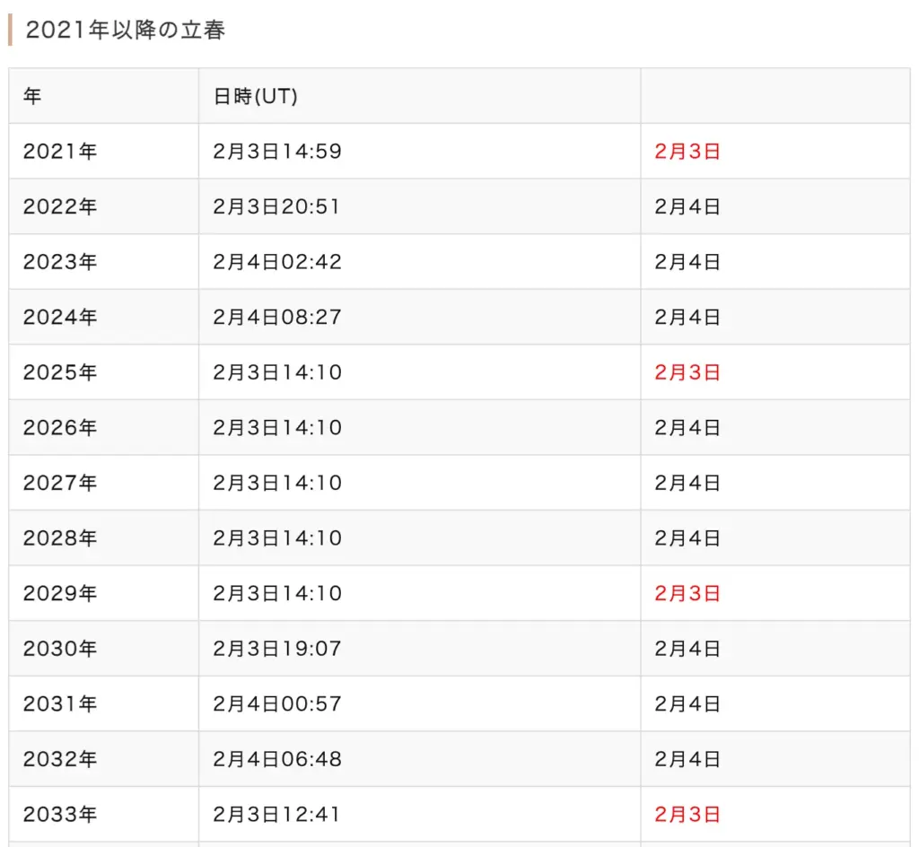This screenshot has height=847, width=919.
Task: Click the 2月3日12:41 time entry
Action: tap(277, 815)
